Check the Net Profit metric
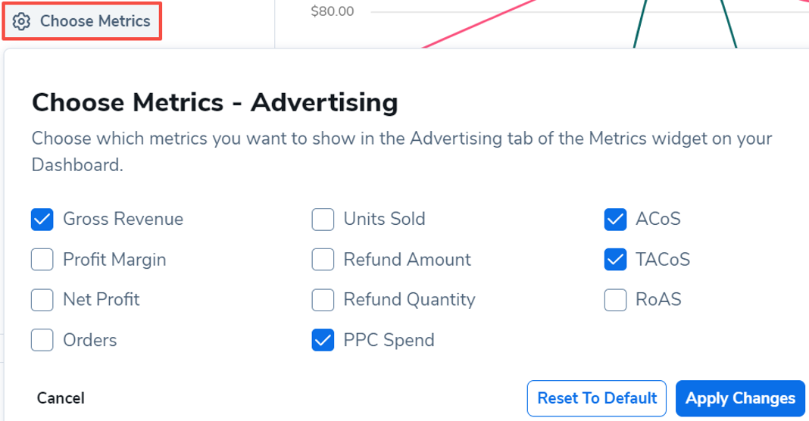809x421 pixels. 42,300
